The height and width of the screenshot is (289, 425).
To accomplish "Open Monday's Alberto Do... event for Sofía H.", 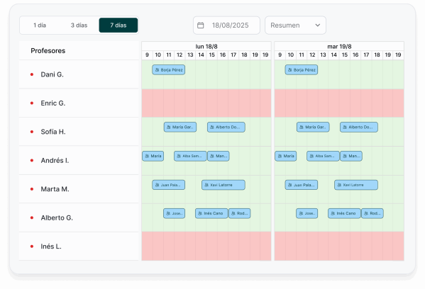I will coord(226,127).
